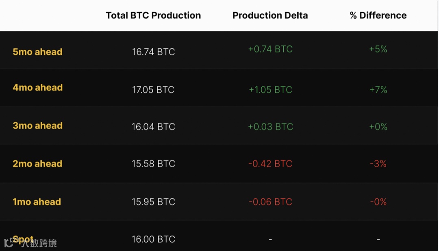
Task: Click the +0.74 BTC delta value
Action: click(270, 49)
